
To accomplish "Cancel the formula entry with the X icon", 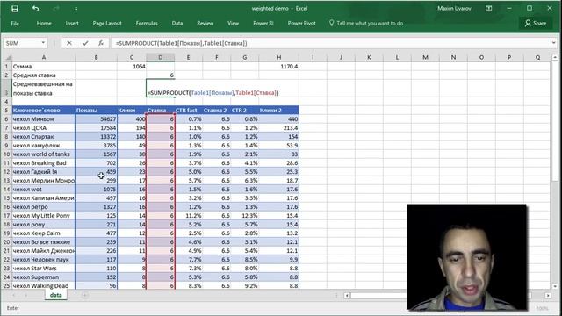I will coord(69,43).
